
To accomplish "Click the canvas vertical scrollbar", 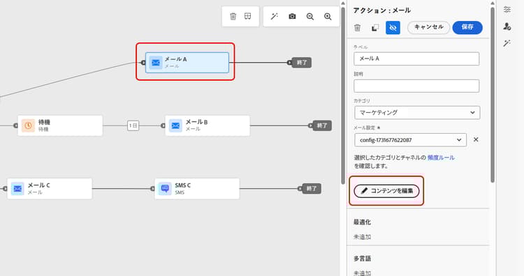I will tap(343, 95).
